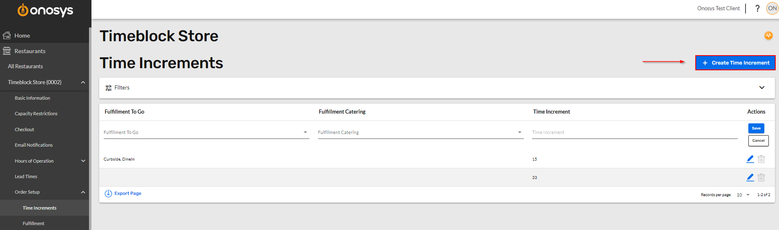The width and height of the screenshot is (779, 230).
Task: Edit the 33 time increment row
Action: click(x=750, y=177)
